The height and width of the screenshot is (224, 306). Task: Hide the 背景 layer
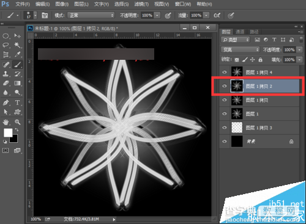225,141
